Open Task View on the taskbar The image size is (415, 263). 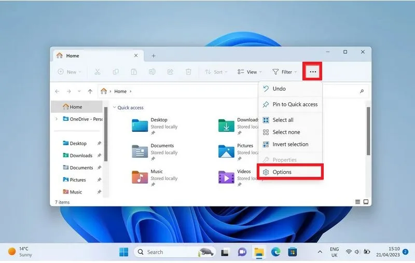point(225,252)
